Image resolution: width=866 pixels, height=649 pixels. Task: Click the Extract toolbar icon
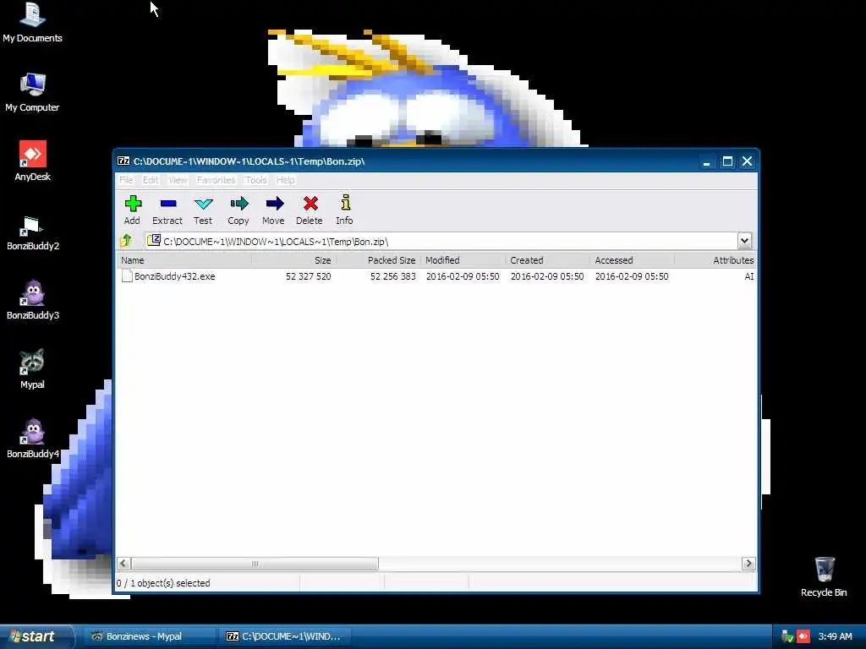[168, 204]
